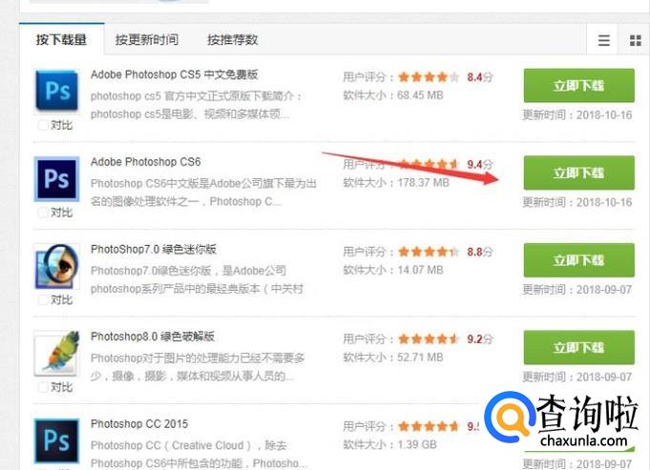
Task: Open the Photoshop8.0 绿色破解版 title link
Action: point(153,337)
